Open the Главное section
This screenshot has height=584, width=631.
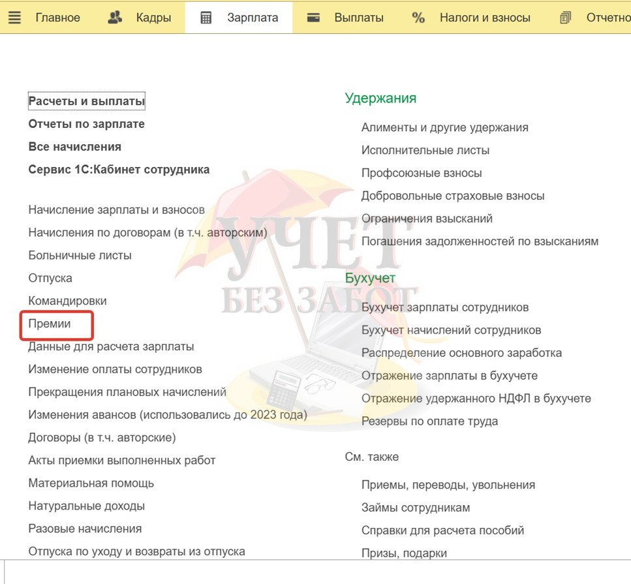coord(57,18)
